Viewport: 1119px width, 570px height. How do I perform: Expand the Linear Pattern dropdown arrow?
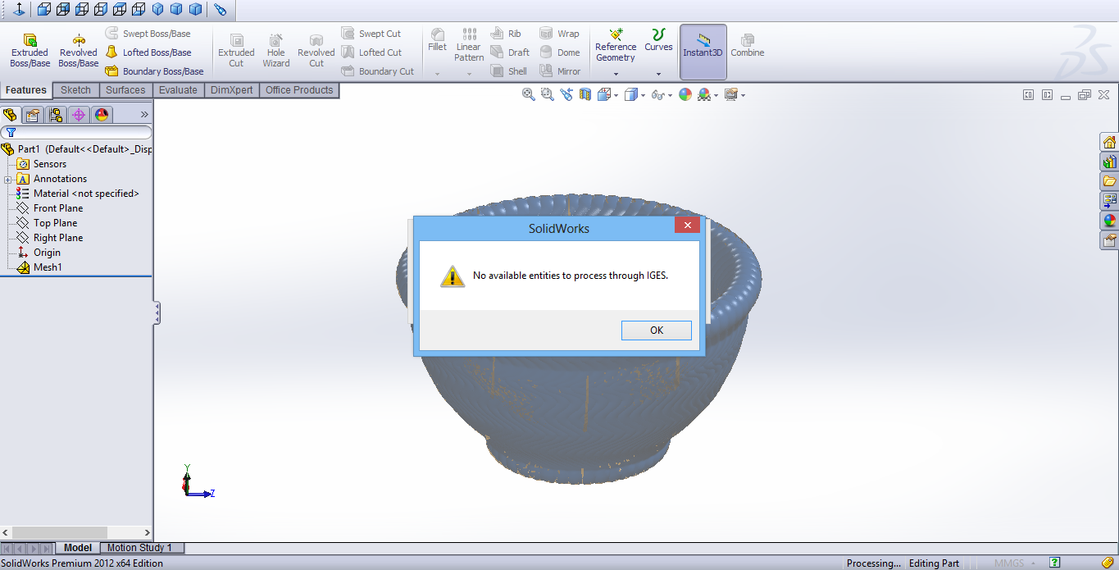pyautogui.click(x=469, y=74)
